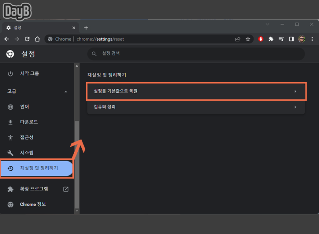Expand the 설정을 기본값으로 복원 arrow
Screen dimensions: 319x234
(x=295, y=91)
